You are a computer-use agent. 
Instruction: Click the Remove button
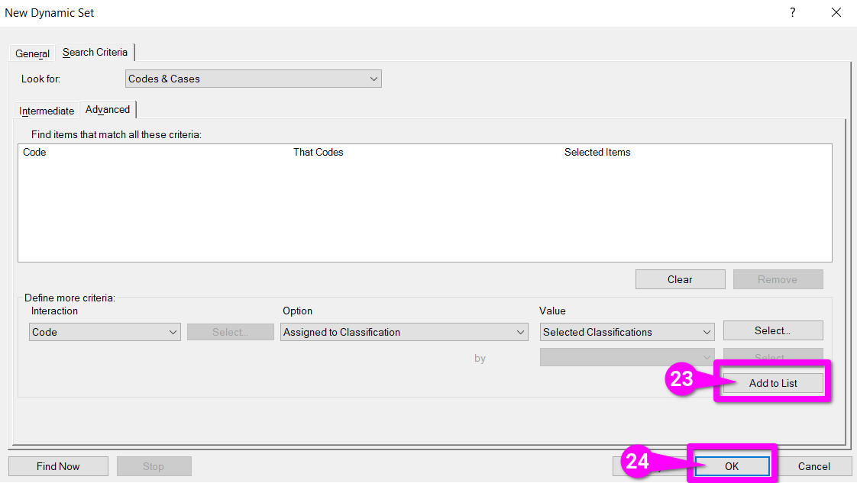pyautogui.click(x=778, y=279)
